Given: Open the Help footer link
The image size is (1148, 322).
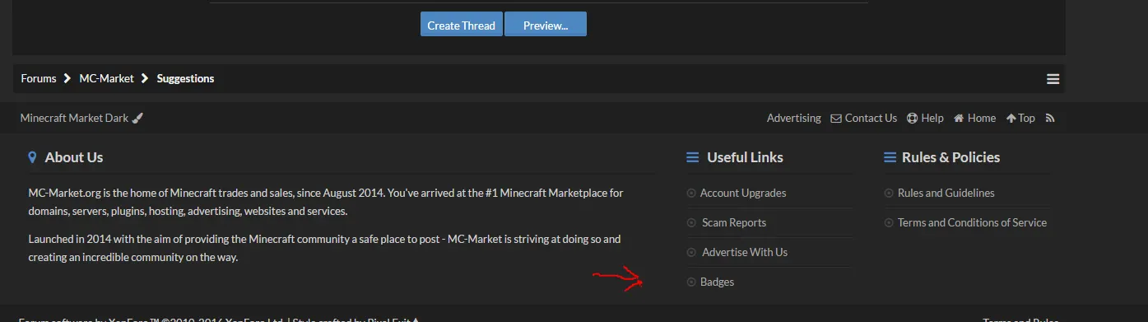Looking at the screenshot, I should click(932, 118).
